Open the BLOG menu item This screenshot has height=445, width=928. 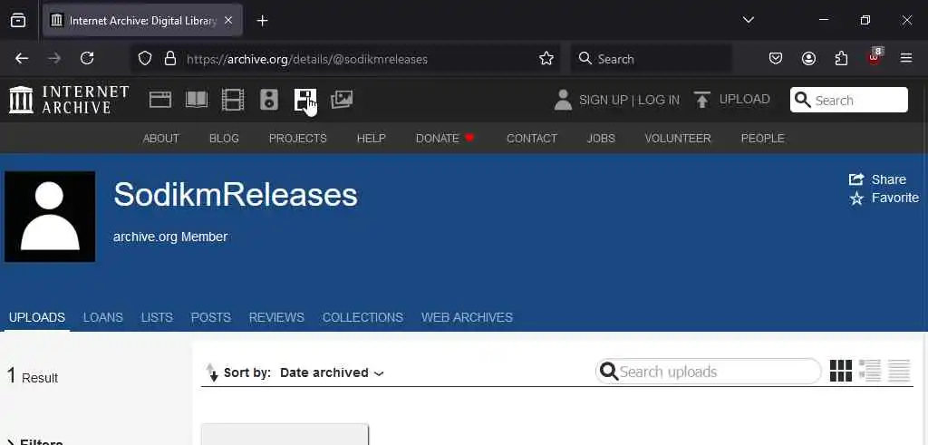point(224,139)
